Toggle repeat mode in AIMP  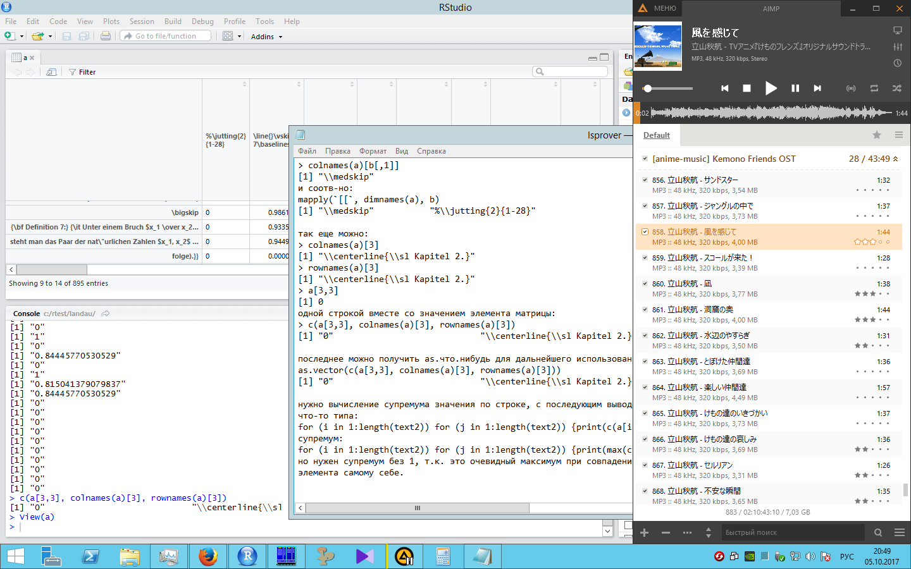(874, 89)
